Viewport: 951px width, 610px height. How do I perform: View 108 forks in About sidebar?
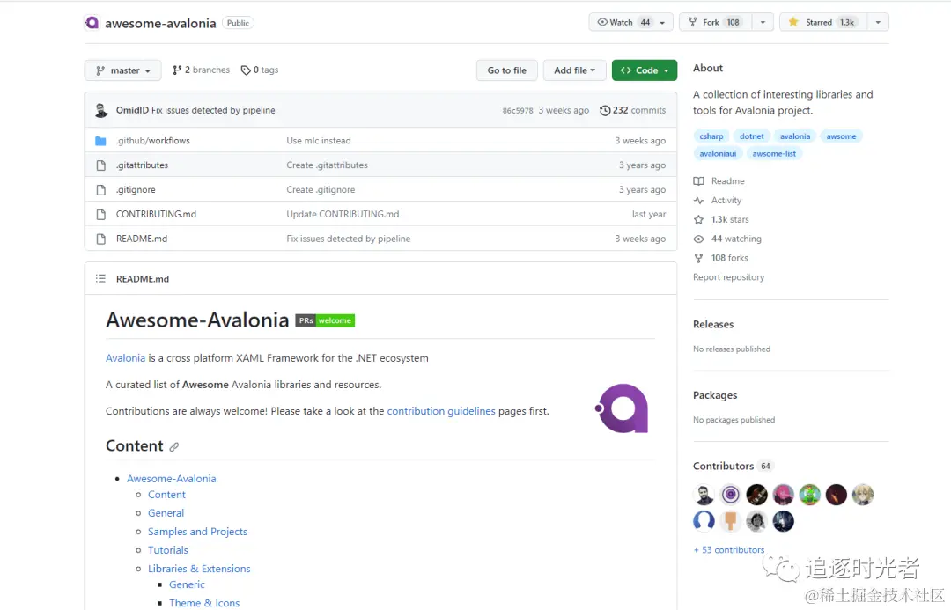pos(720,258)
